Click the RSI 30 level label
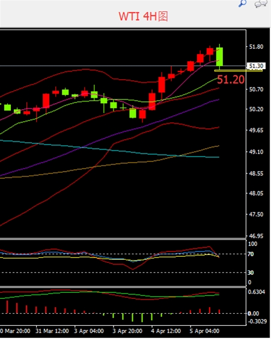Image resolution: width=271 pixels, height=339 pixels. [251, 272]
